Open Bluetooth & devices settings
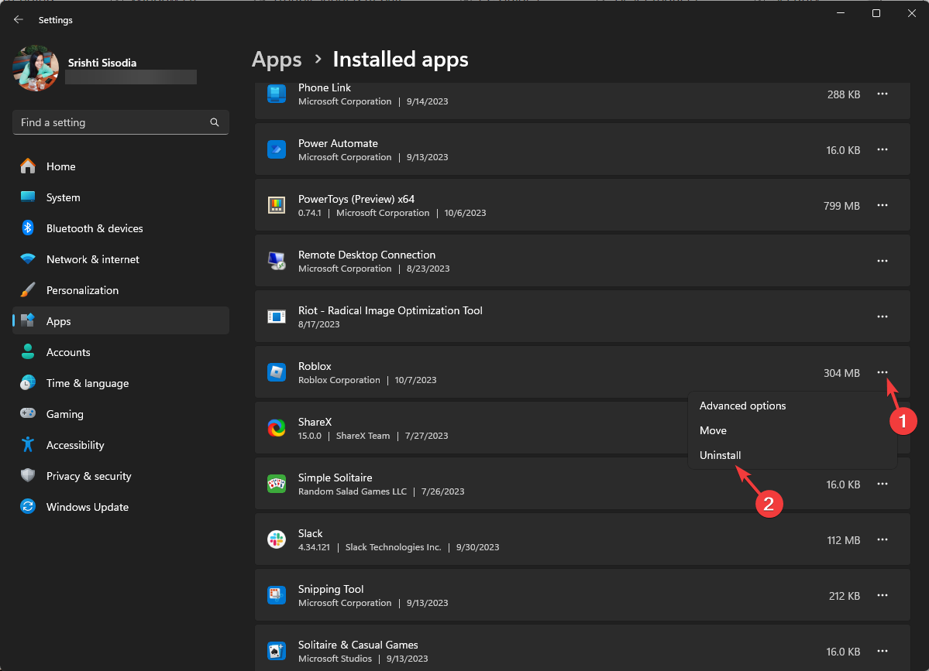The image size is (929, 671). coord(95,228)
